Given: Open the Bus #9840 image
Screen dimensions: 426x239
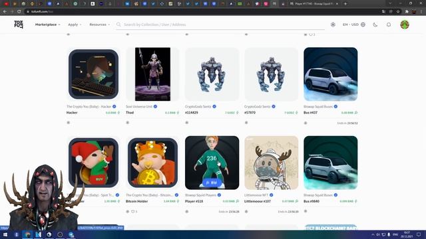Looking at the screenshot, I should click(330, 163).
